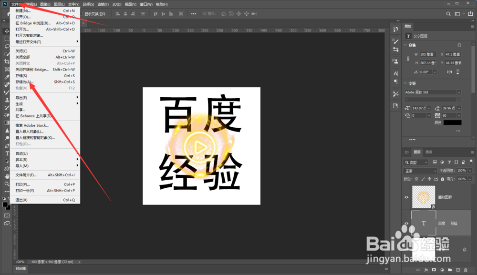Hide the 播放图标 layer via eye icon
The height and width of the screenshot is (275, 477).
point(406,197)
